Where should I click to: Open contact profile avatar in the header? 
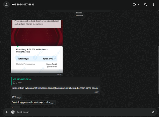click(x=6, y=4)
